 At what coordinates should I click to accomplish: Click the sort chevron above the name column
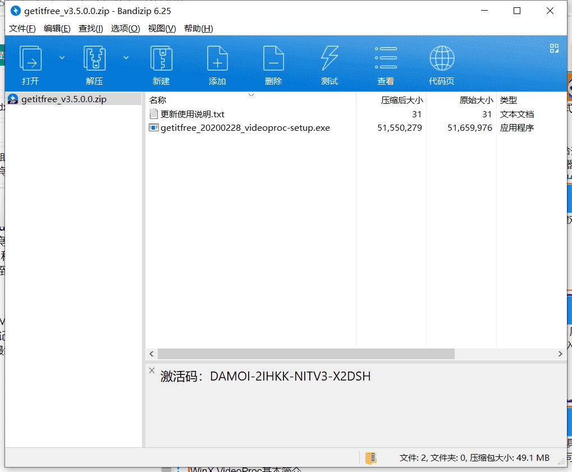[251, 95]
